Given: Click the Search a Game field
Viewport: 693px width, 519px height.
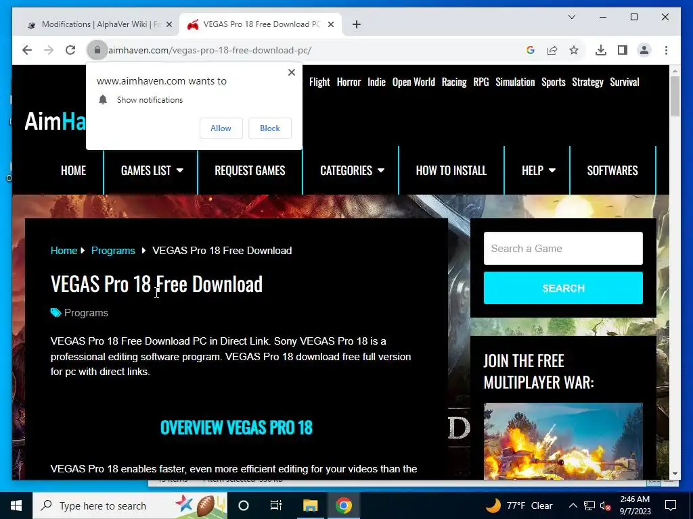Looking at the screenshot, I should tap(563, 249).
